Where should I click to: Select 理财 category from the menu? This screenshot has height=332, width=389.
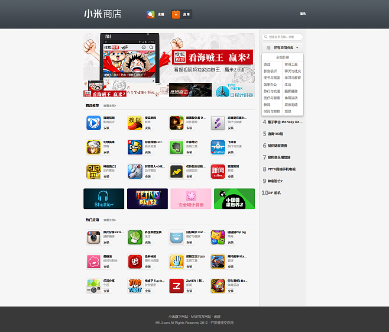point(288,111)
